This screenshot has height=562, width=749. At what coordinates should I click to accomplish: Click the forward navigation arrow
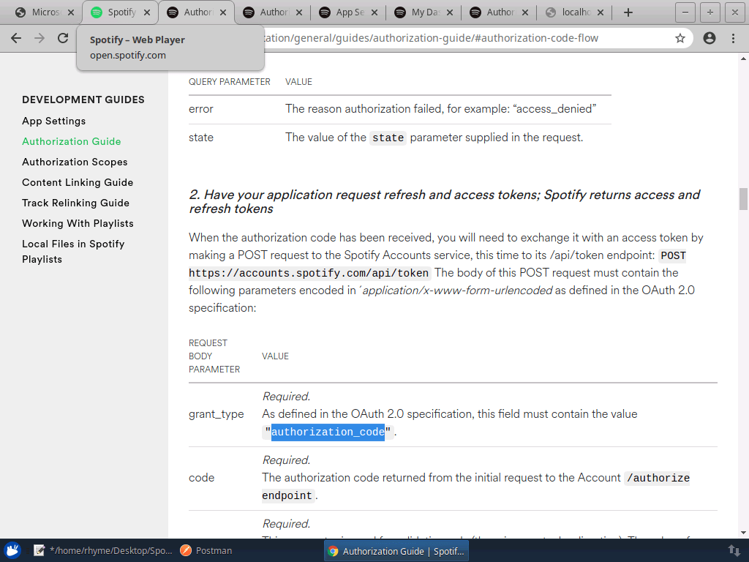pyautogui.click(x=39, y=38)
